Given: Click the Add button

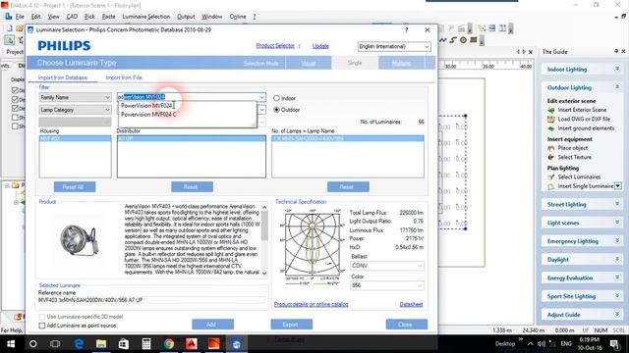Looking at the screenshot, I should tap(212, 325).
